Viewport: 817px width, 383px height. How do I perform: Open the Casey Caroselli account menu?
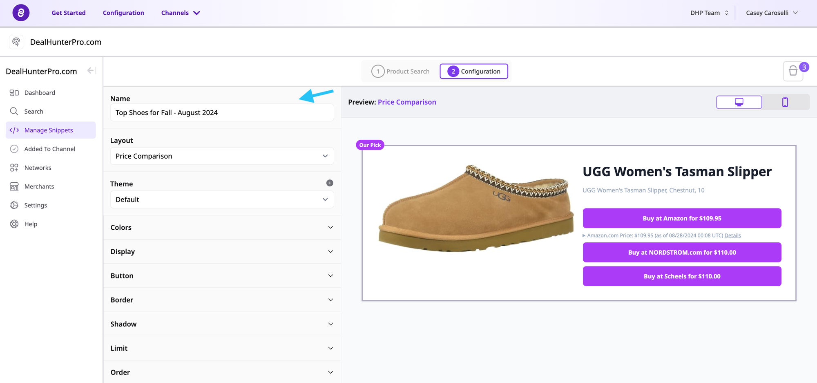772,13
